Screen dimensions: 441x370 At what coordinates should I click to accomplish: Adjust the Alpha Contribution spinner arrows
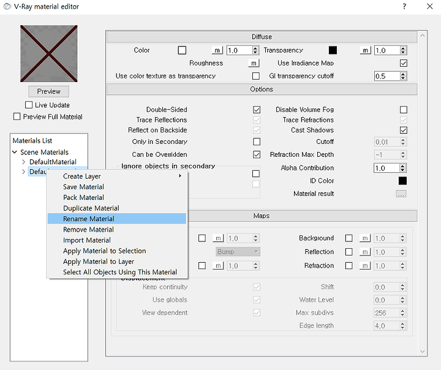pos(403,168)
